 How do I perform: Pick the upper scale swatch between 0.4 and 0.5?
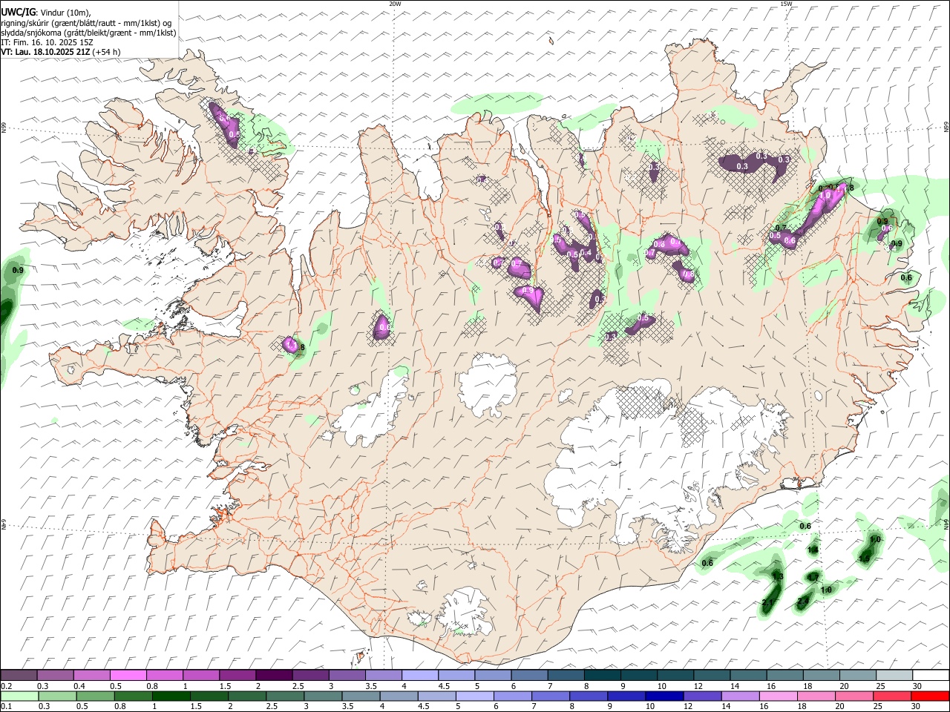pyautogui.click(x=91, y=675)
